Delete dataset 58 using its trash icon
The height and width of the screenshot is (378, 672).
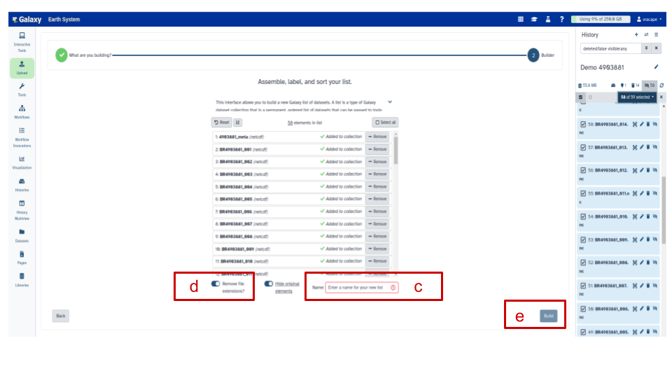point(648,125)
